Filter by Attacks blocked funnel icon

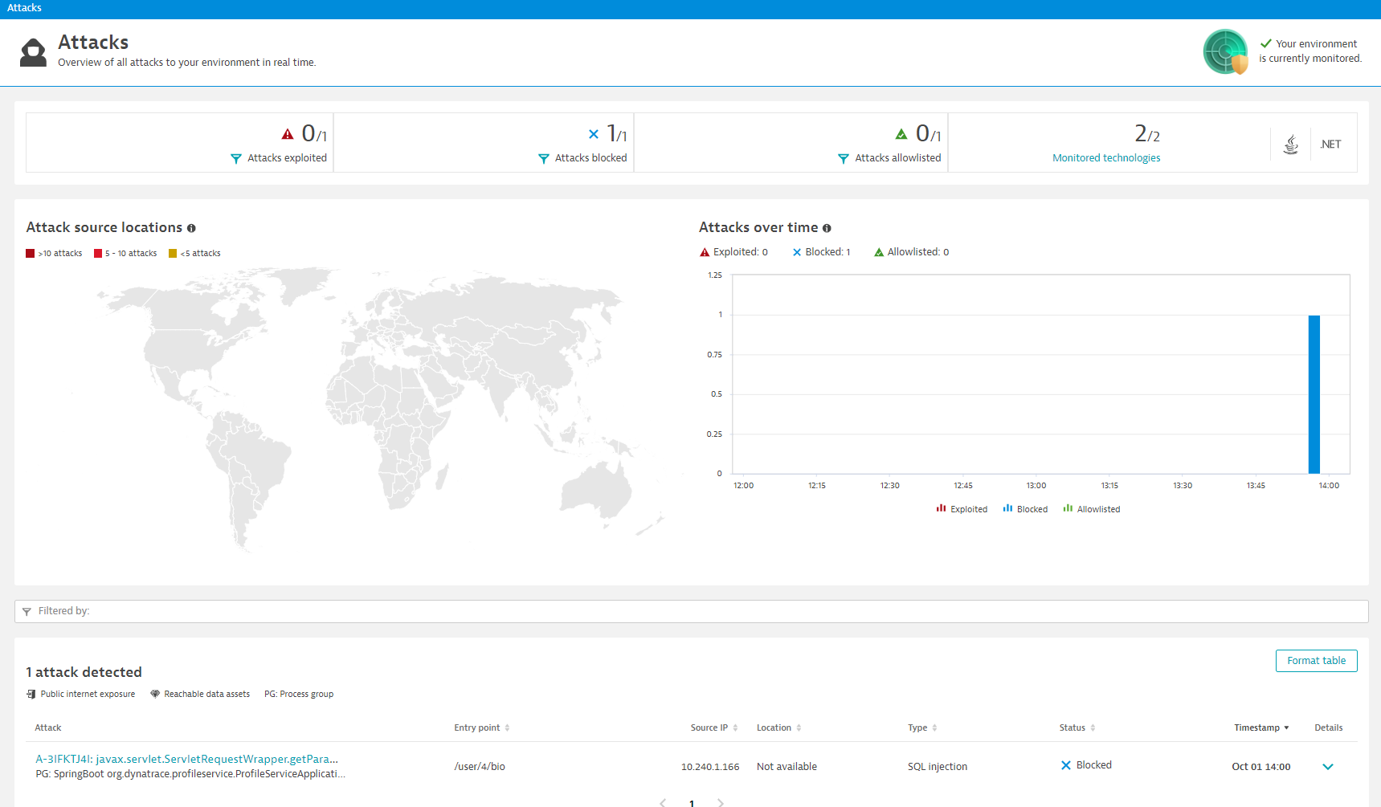click(x=543, y=159)
